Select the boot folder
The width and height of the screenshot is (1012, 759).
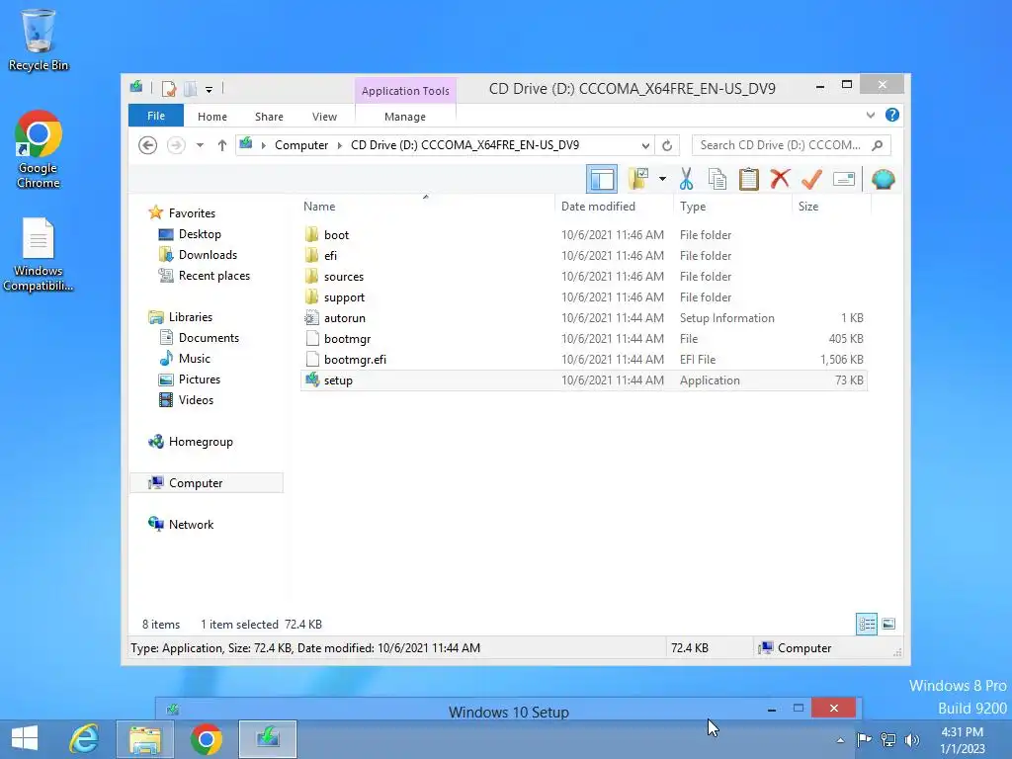click(x=583, y=235)
